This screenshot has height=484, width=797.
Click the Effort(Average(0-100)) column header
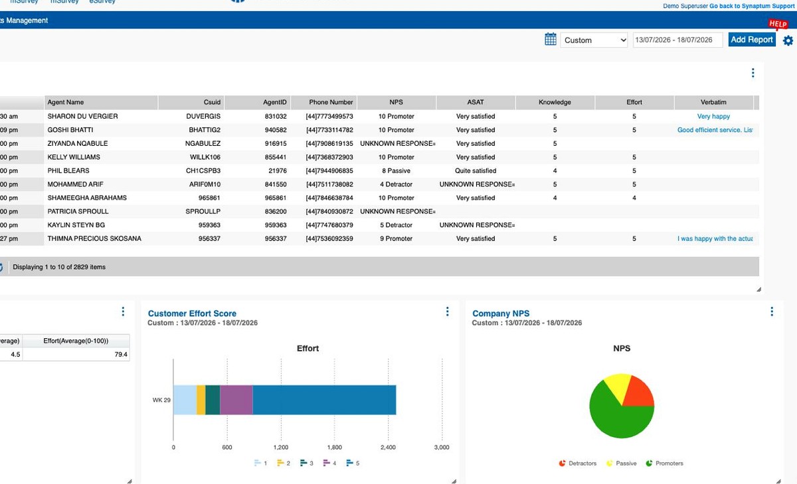(x=76, y=340)
